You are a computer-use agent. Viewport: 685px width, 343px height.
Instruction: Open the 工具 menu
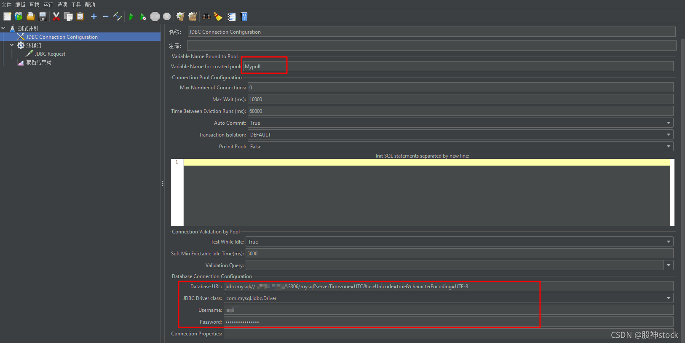point(76,5)
